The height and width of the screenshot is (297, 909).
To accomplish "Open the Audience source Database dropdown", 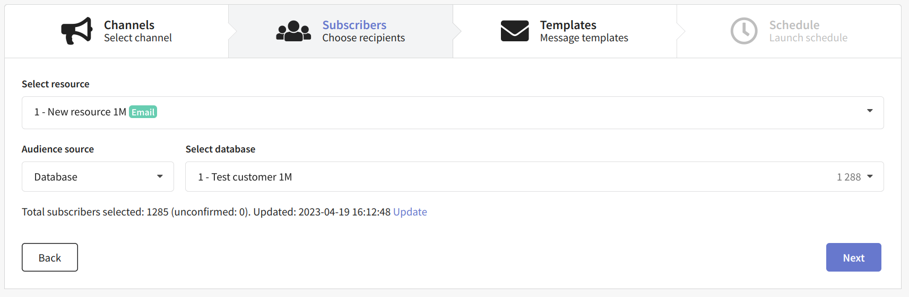I will tap(98, 177).
